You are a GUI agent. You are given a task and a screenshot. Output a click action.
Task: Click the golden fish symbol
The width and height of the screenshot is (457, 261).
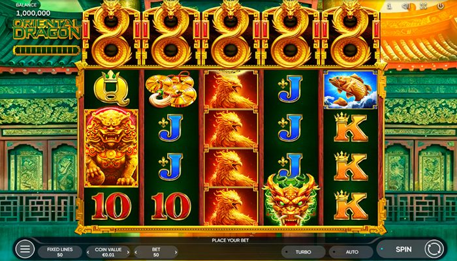[x=351, y=89]
